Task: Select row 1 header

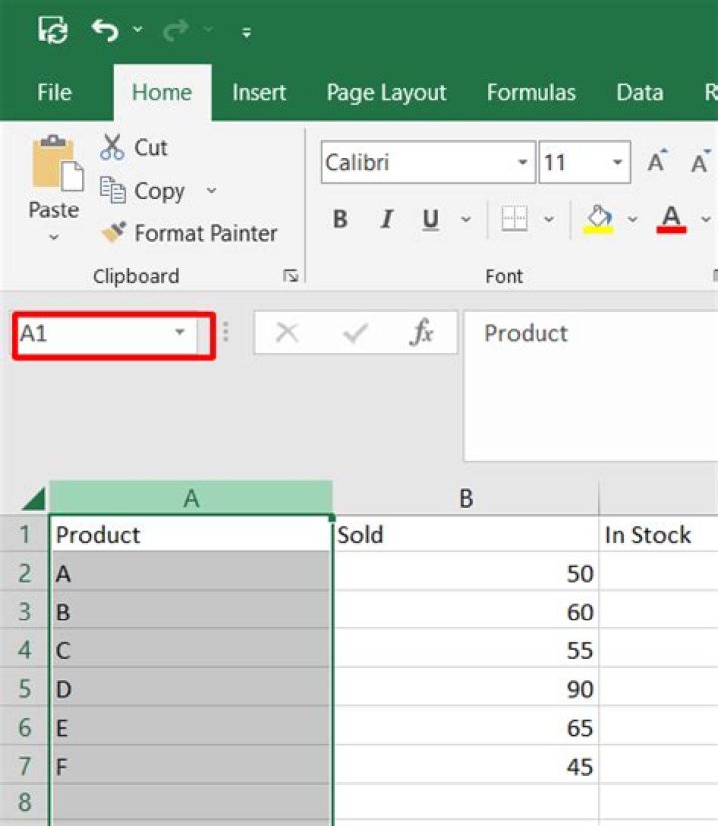Action: coord(24,534)
